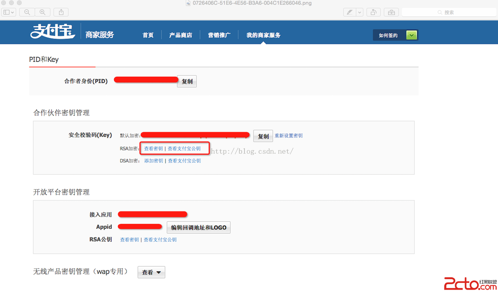Click 编辑回调地址和LOGO button

pos(199,228)
